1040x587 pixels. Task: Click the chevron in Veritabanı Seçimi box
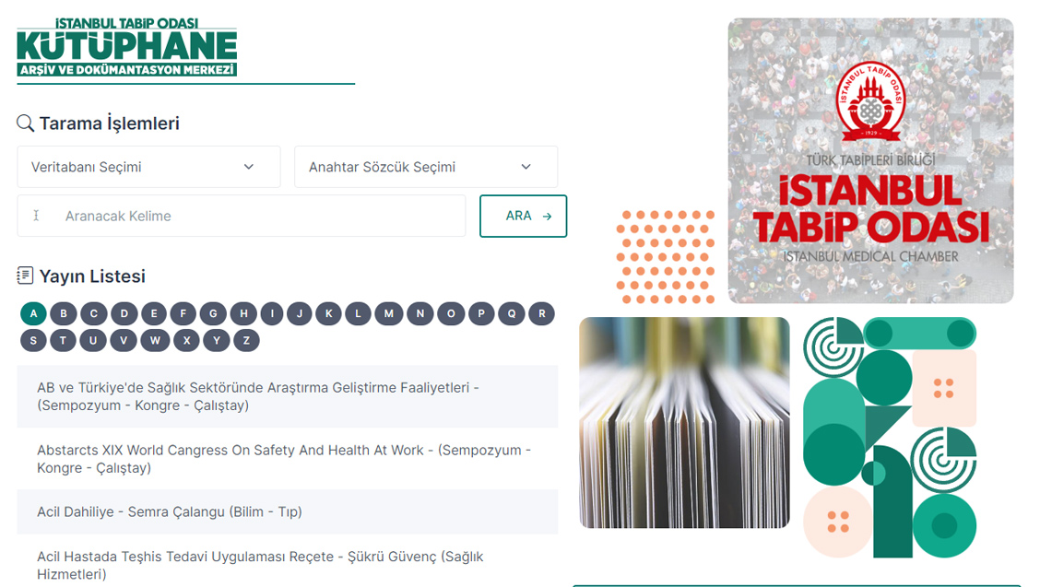(249, 167)
